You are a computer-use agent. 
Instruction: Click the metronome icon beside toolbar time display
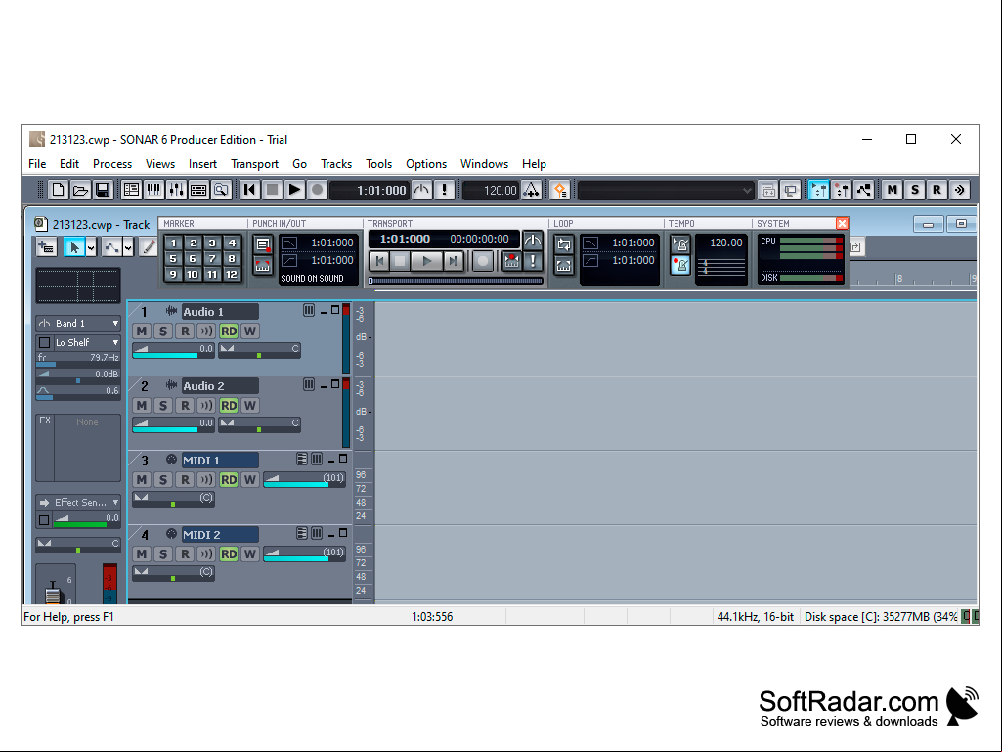(421, 190)
